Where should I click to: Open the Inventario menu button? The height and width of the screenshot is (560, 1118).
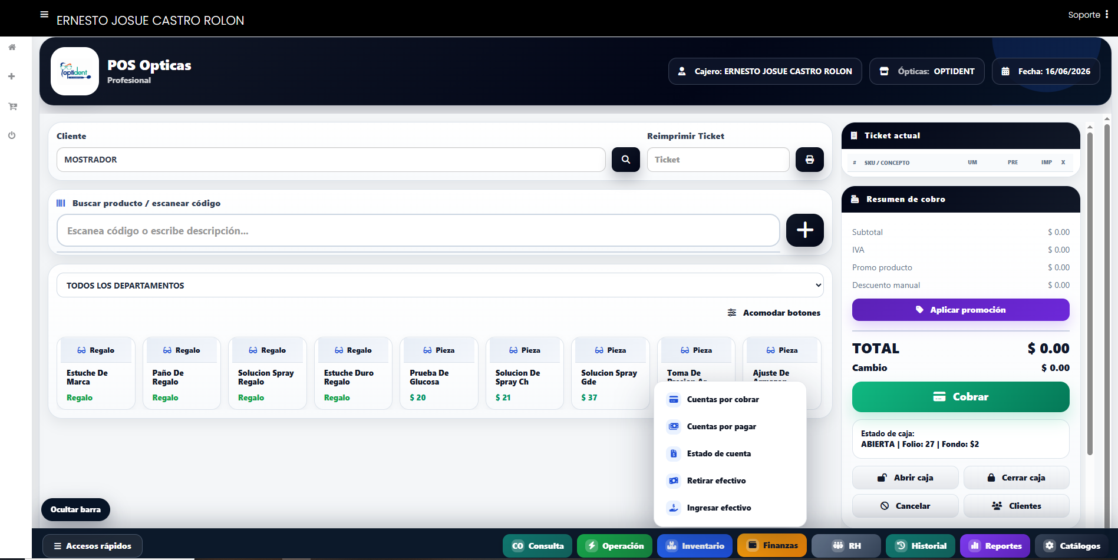pos(695,546)
